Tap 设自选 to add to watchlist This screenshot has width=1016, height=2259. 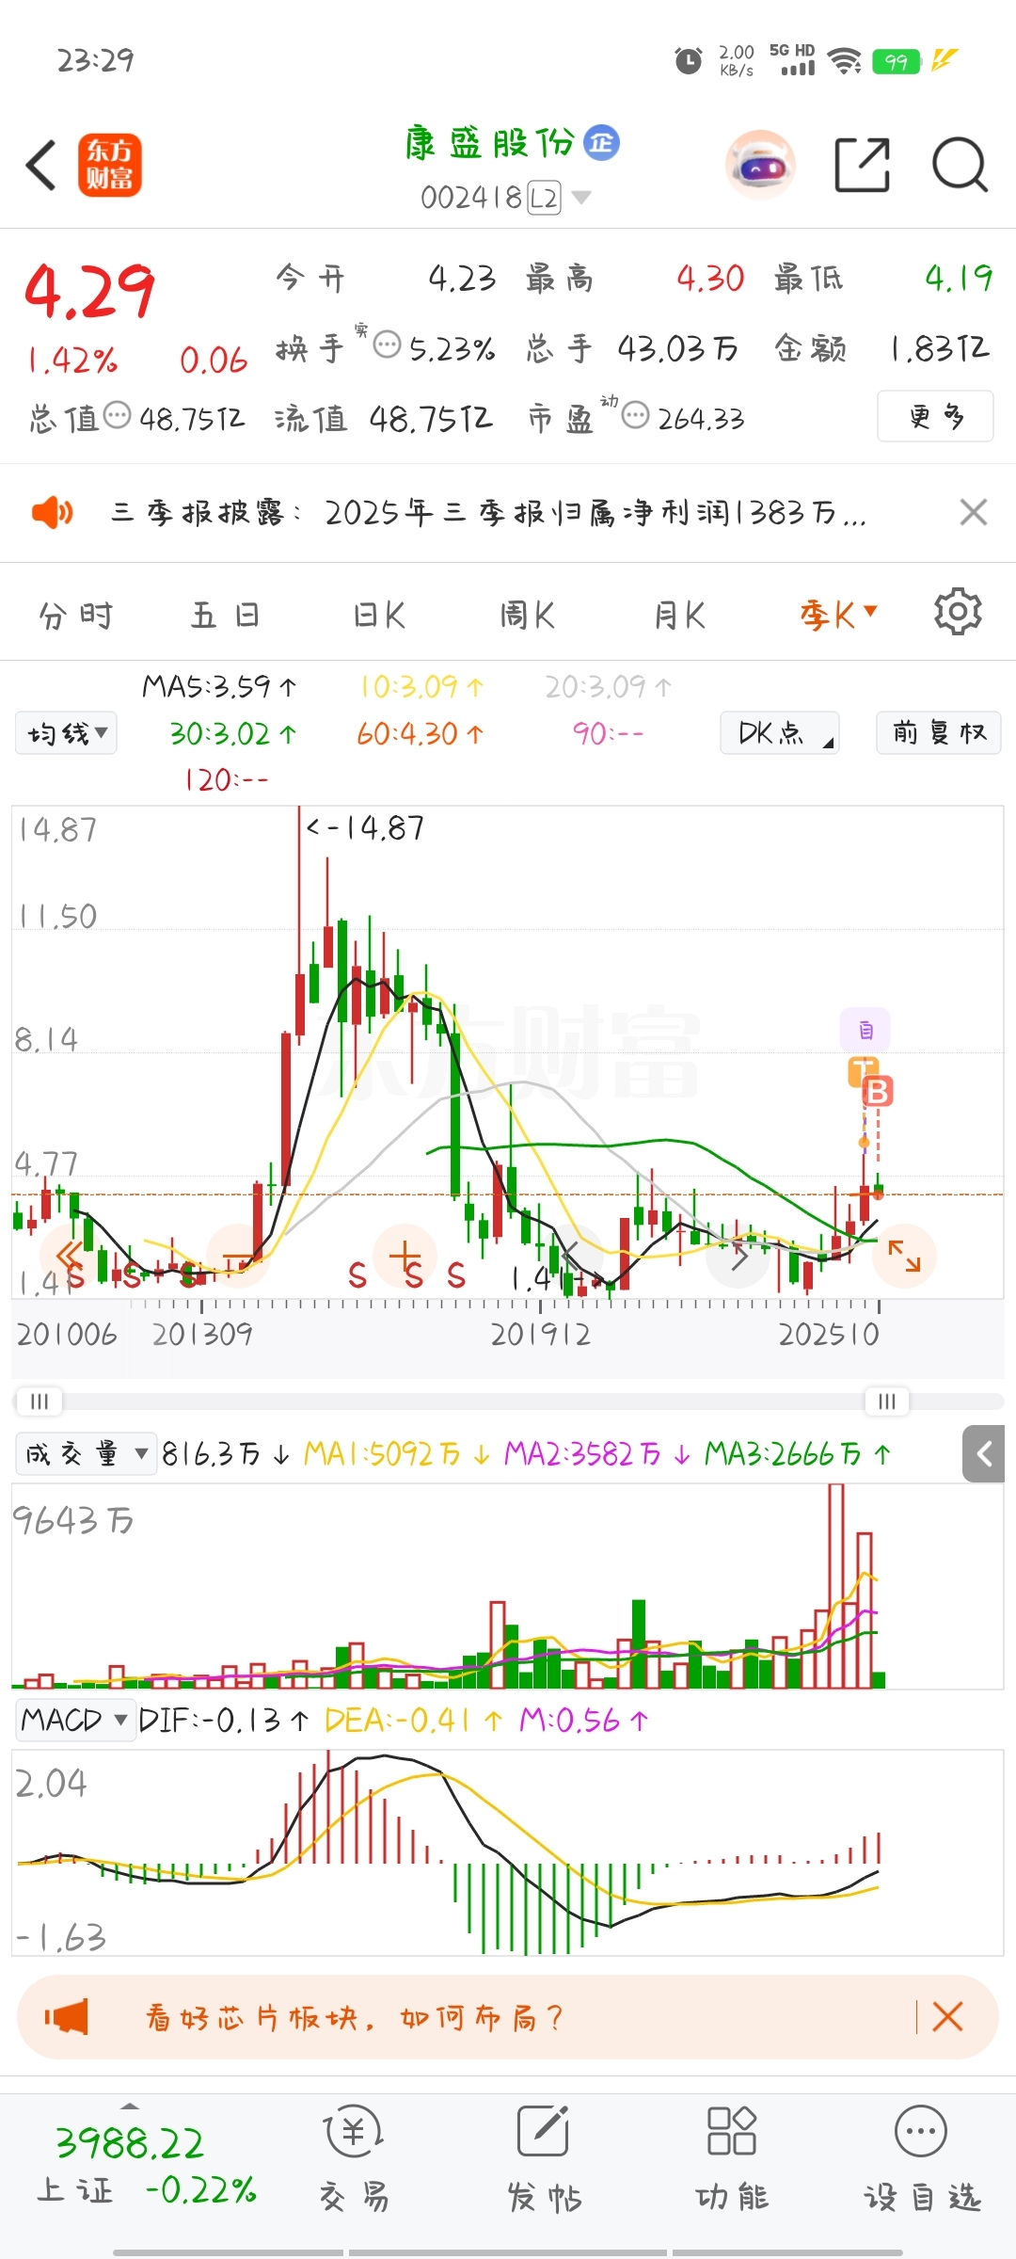(x=922, y=2160)
